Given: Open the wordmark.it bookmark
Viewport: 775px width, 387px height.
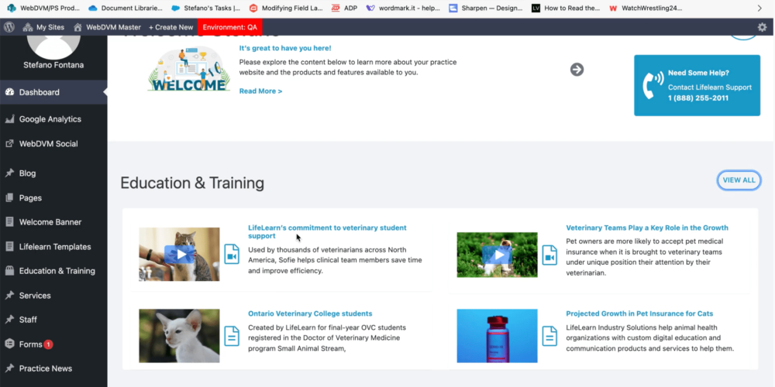Looking at the screenshot, I should pyautogui.click(x=403, y=8).
